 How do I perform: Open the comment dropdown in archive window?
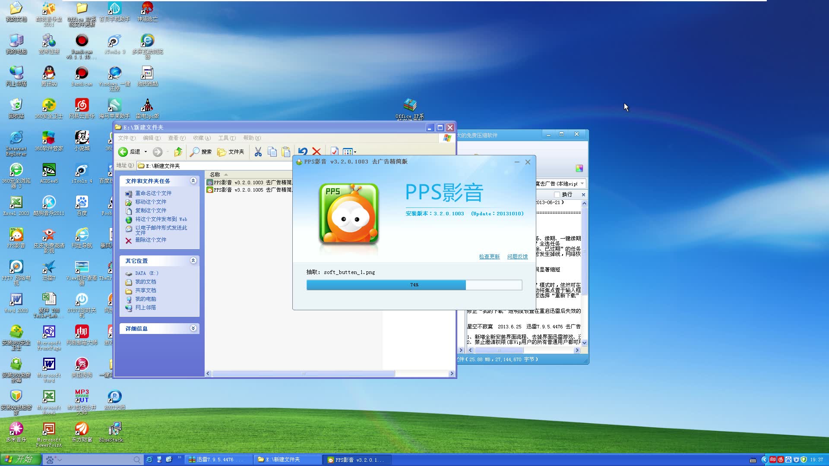pyautogui.click(x=582, y=184)
